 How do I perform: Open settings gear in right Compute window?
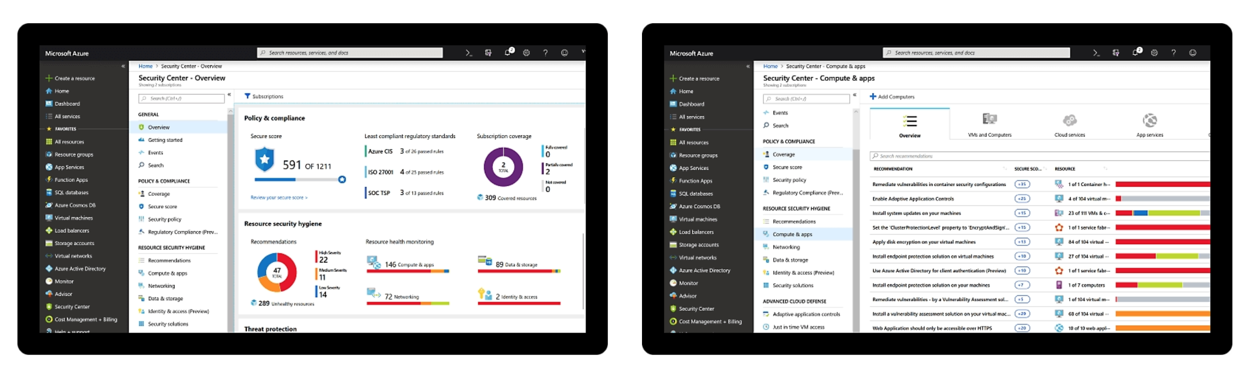1154,53
